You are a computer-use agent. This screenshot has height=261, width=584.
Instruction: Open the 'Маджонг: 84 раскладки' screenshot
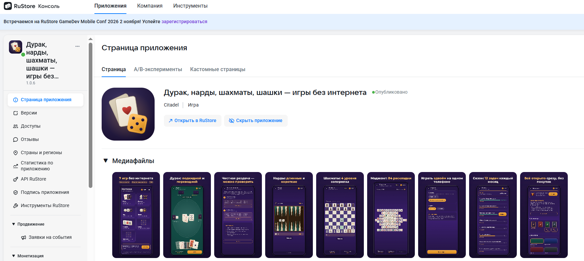click(391, 215)
